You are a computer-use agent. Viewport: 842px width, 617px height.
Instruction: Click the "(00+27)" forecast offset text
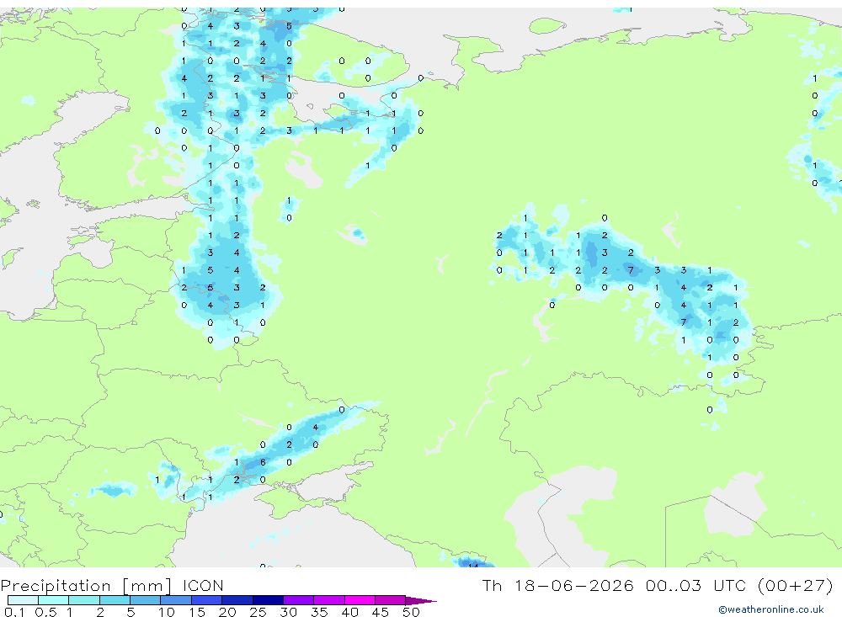click(796, 585)
